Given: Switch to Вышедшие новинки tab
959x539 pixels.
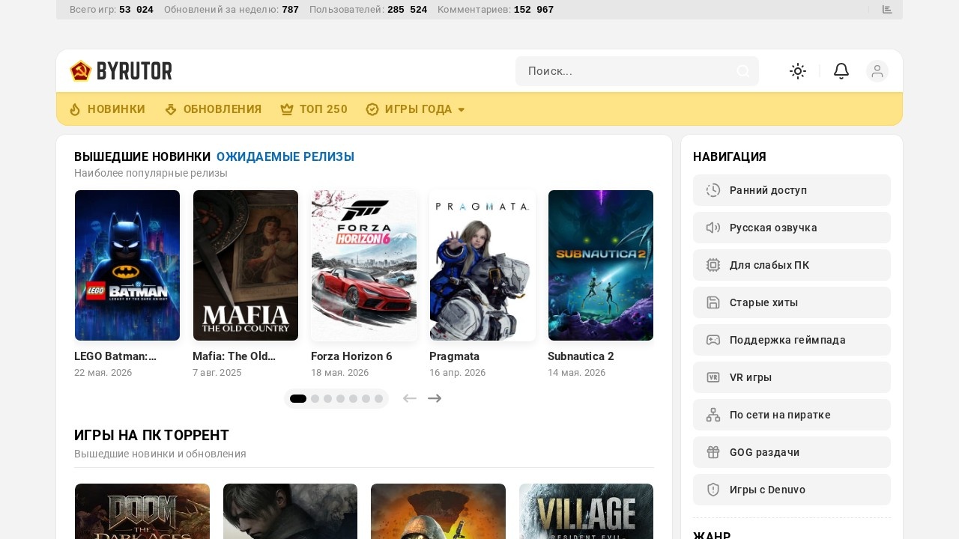Looking at the screenshot, I should point(142,157).
